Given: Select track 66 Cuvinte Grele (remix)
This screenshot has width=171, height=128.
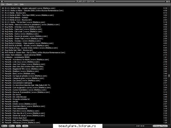Looking at the screenshot, I should (84, 48).
